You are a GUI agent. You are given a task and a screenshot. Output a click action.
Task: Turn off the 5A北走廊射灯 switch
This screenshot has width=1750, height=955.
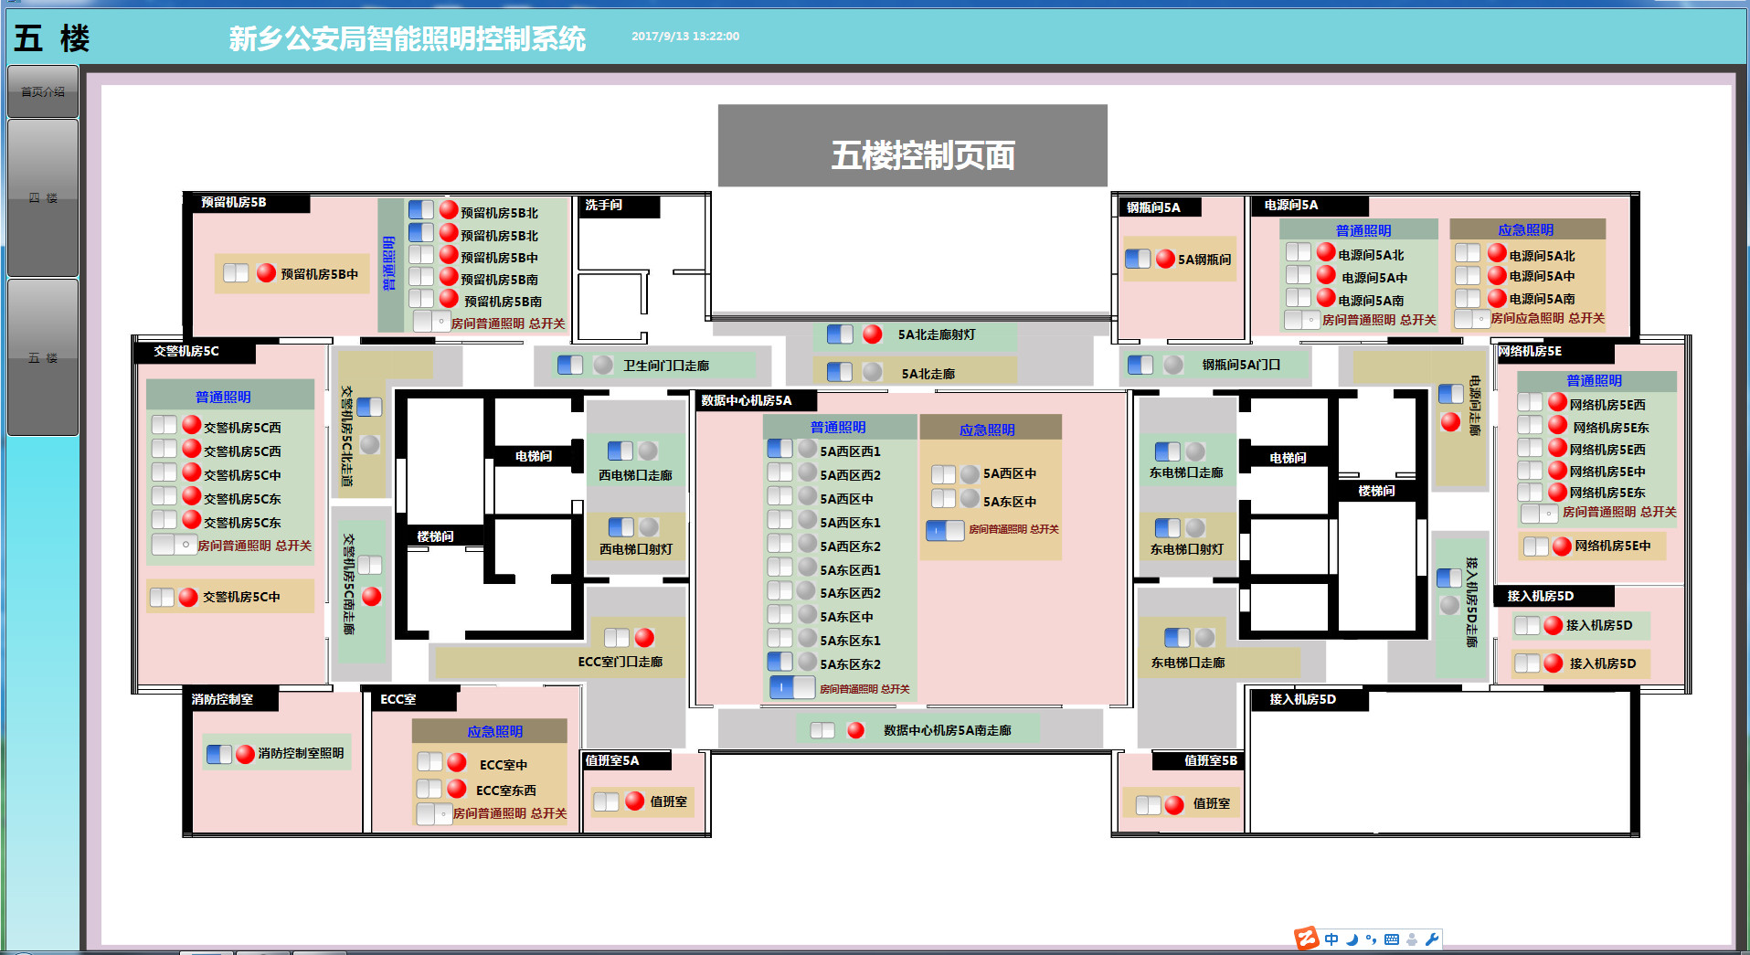(x=840, y=334)
